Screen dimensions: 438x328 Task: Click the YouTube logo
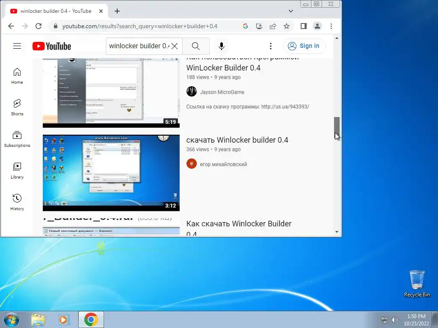[52, 46]
